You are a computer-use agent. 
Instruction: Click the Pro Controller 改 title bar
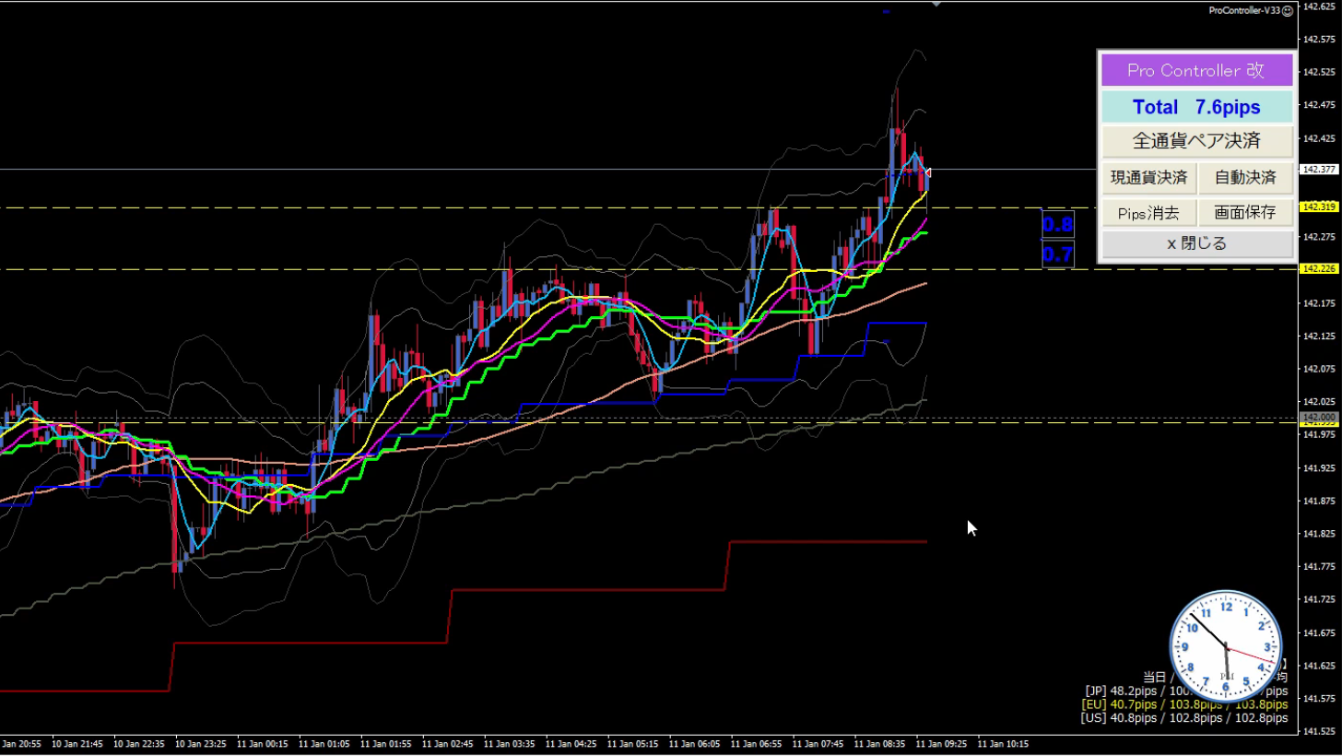click(1196, 71)
